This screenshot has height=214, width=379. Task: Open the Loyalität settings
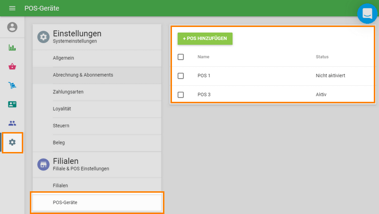(97, 109)
